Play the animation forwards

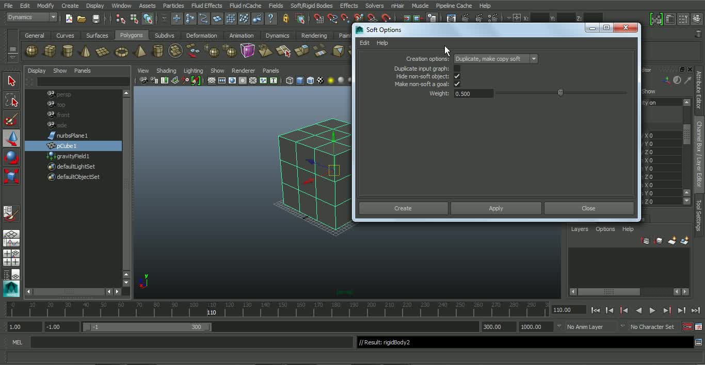pyautogui.click(x=652, y=310)
